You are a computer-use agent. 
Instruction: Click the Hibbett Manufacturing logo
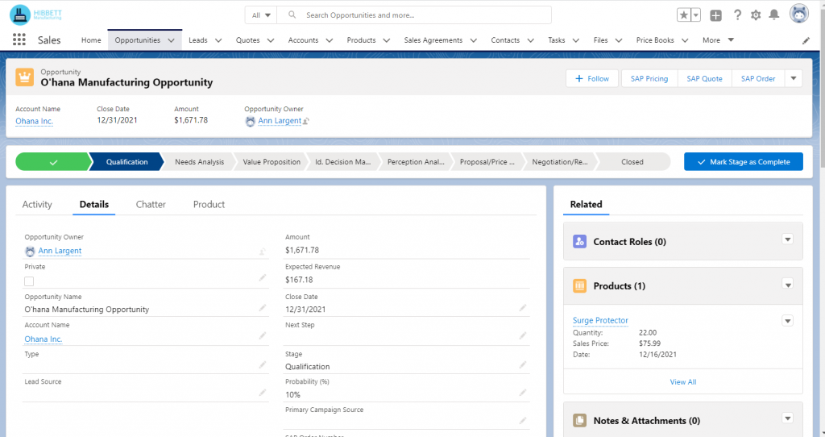click(x=35, y=15)
